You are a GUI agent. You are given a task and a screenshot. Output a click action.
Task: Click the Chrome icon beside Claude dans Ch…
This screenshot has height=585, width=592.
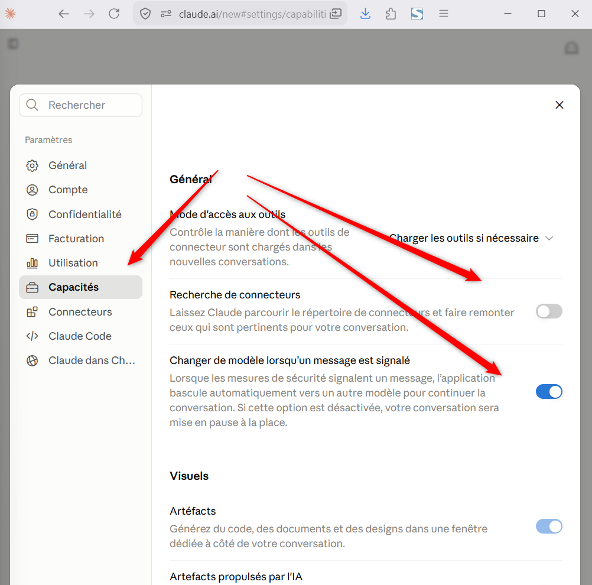click(x=32, y=360)
